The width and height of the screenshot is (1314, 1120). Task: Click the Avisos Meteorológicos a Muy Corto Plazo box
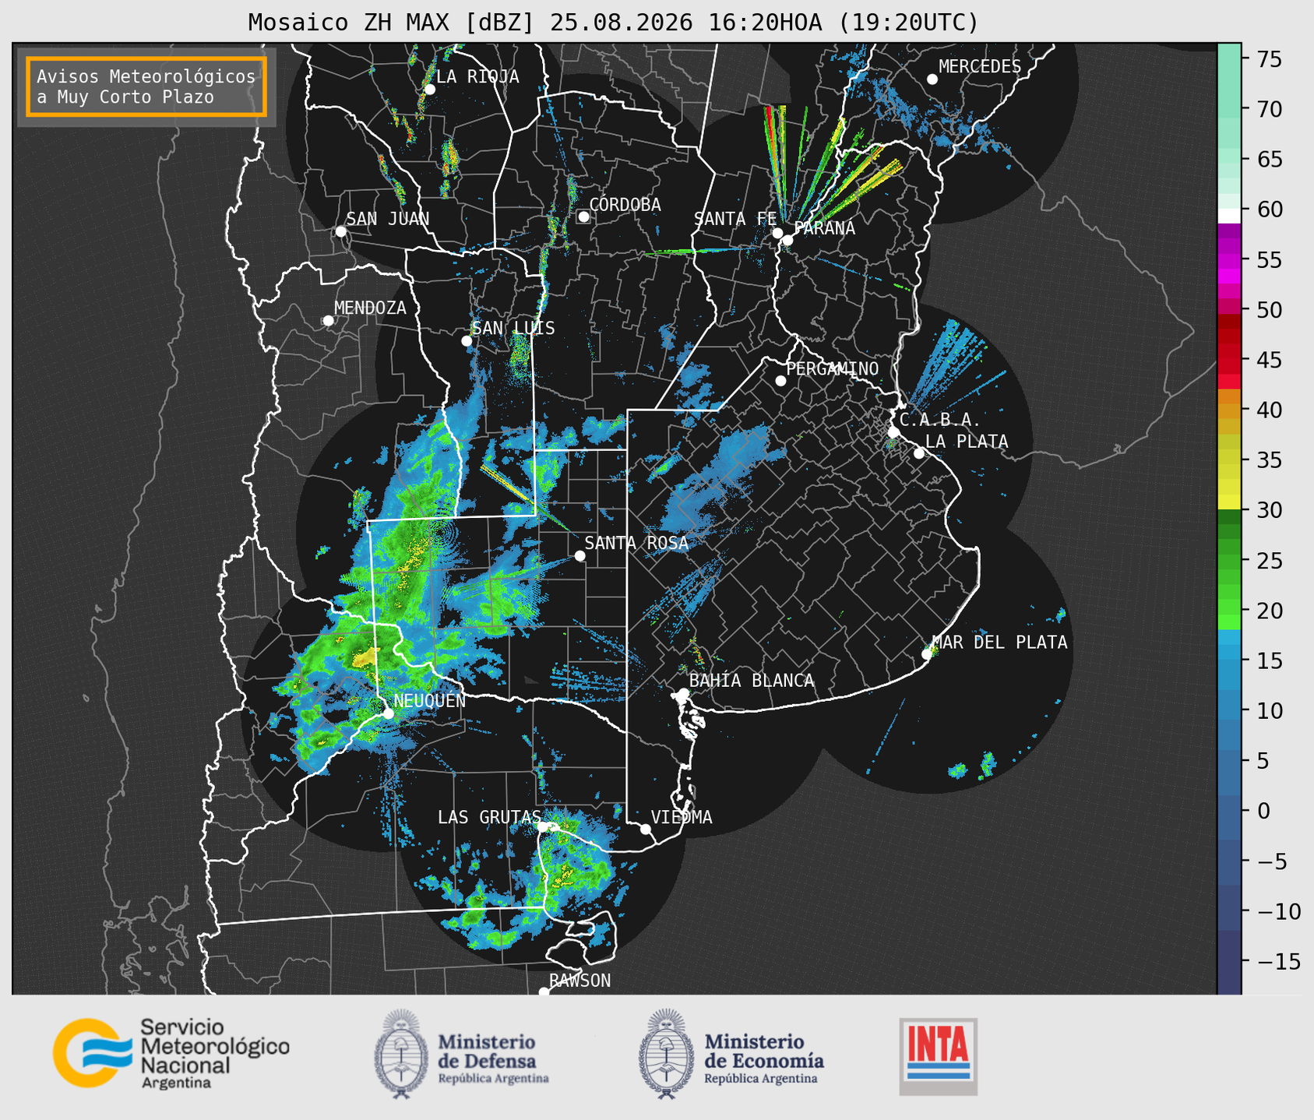[x=146, y=86]
